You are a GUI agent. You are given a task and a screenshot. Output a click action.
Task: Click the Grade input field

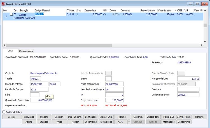click(x=108, y=79)
